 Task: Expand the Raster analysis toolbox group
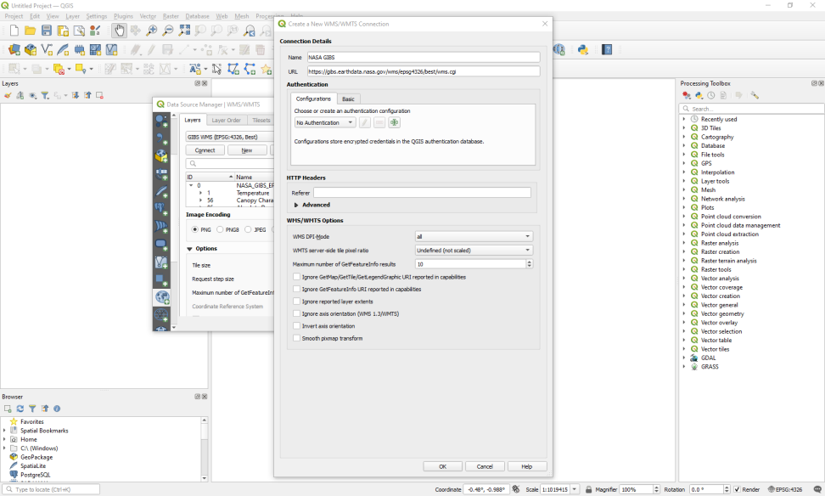684,243
